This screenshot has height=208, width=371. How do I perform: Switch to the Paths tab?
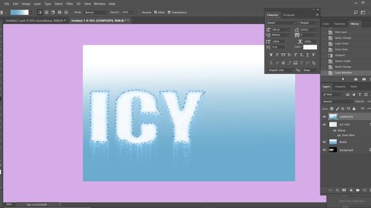tap(354, 87)
